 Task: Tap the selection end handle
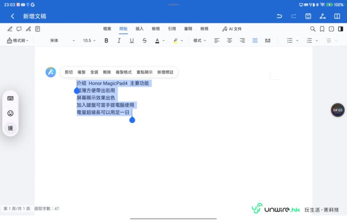coord(132,120)
